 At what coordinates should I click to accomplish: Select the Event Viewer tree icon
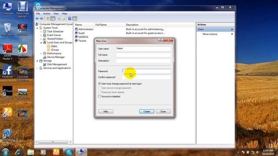pyautogui.click(x=45, y=35)
